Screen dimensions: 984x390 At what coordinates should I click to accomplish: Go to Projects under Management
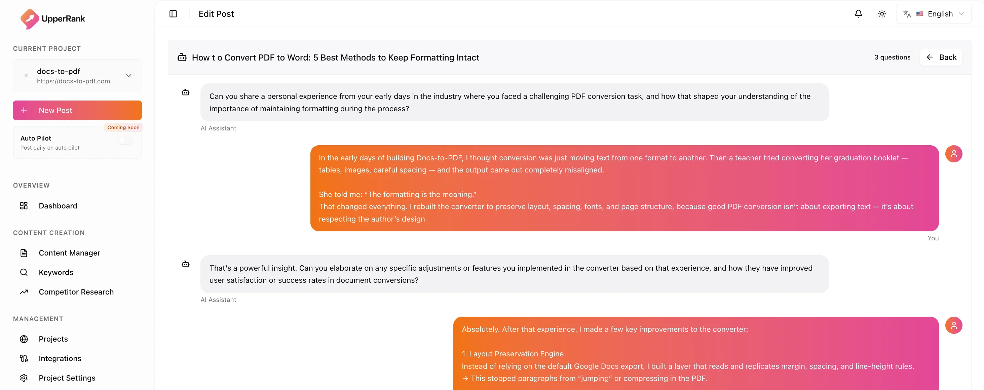53,339
